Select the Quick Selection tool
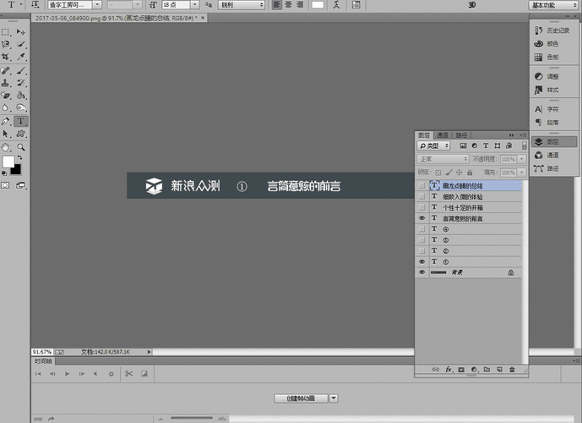Image resolution: width=582 pixels, height=423 pixels. pyautogui.click(x=21, y=44)
